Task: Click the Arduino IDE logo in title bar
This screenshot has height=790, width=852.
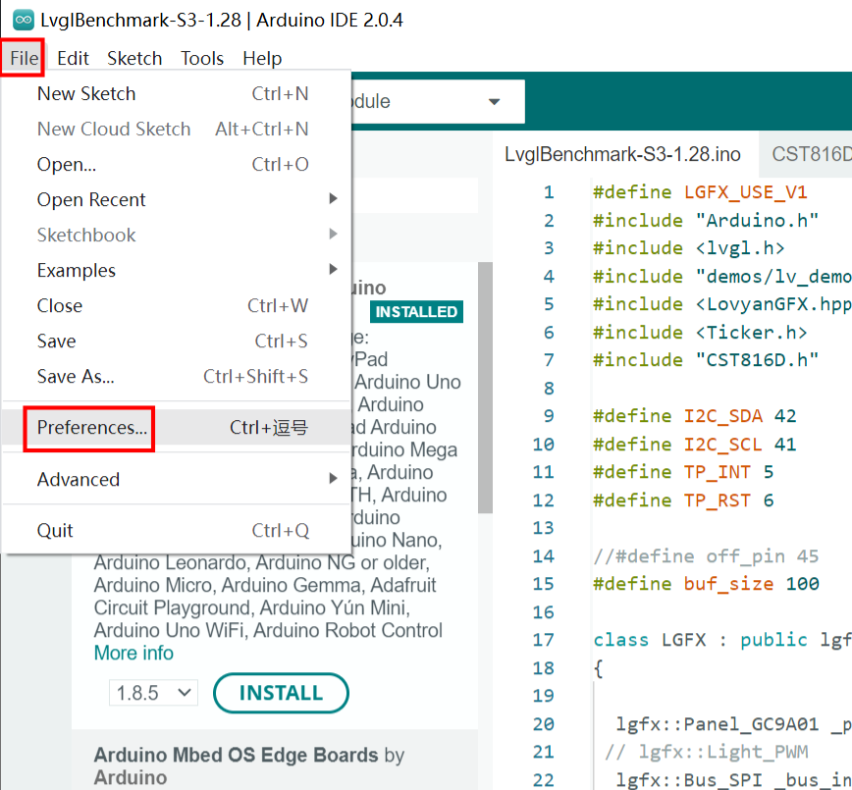Action: tap(24, 21)
